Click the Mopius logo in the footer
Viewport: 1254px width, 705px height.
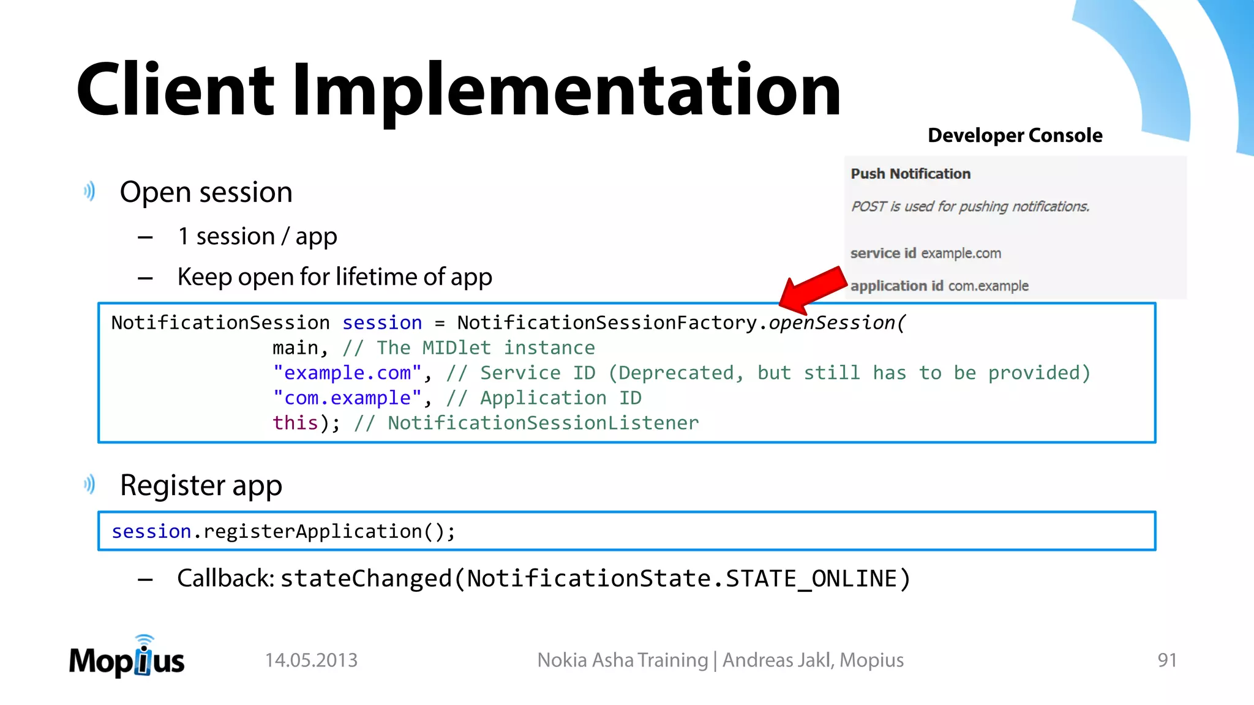127,656
